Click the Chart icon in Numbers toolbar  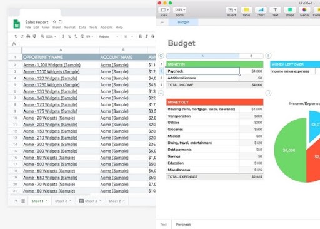pyautogui.click(x=261, y=10)
